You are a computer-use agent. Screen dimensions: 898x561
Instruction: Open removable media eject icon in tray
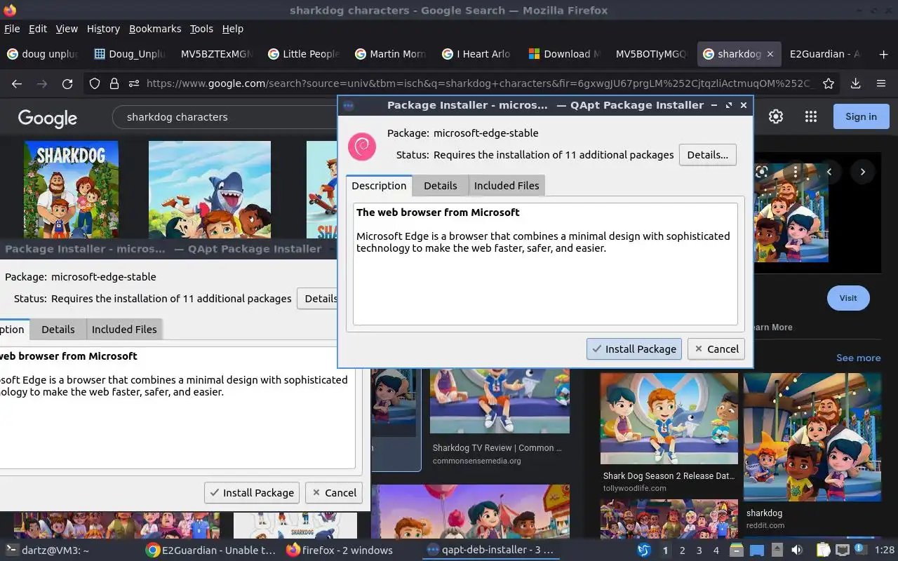pos(777,550)
